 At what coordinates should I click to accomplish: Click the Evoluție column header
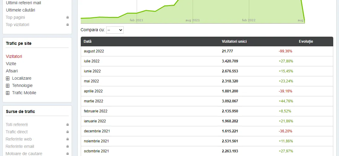click(306, 41)
